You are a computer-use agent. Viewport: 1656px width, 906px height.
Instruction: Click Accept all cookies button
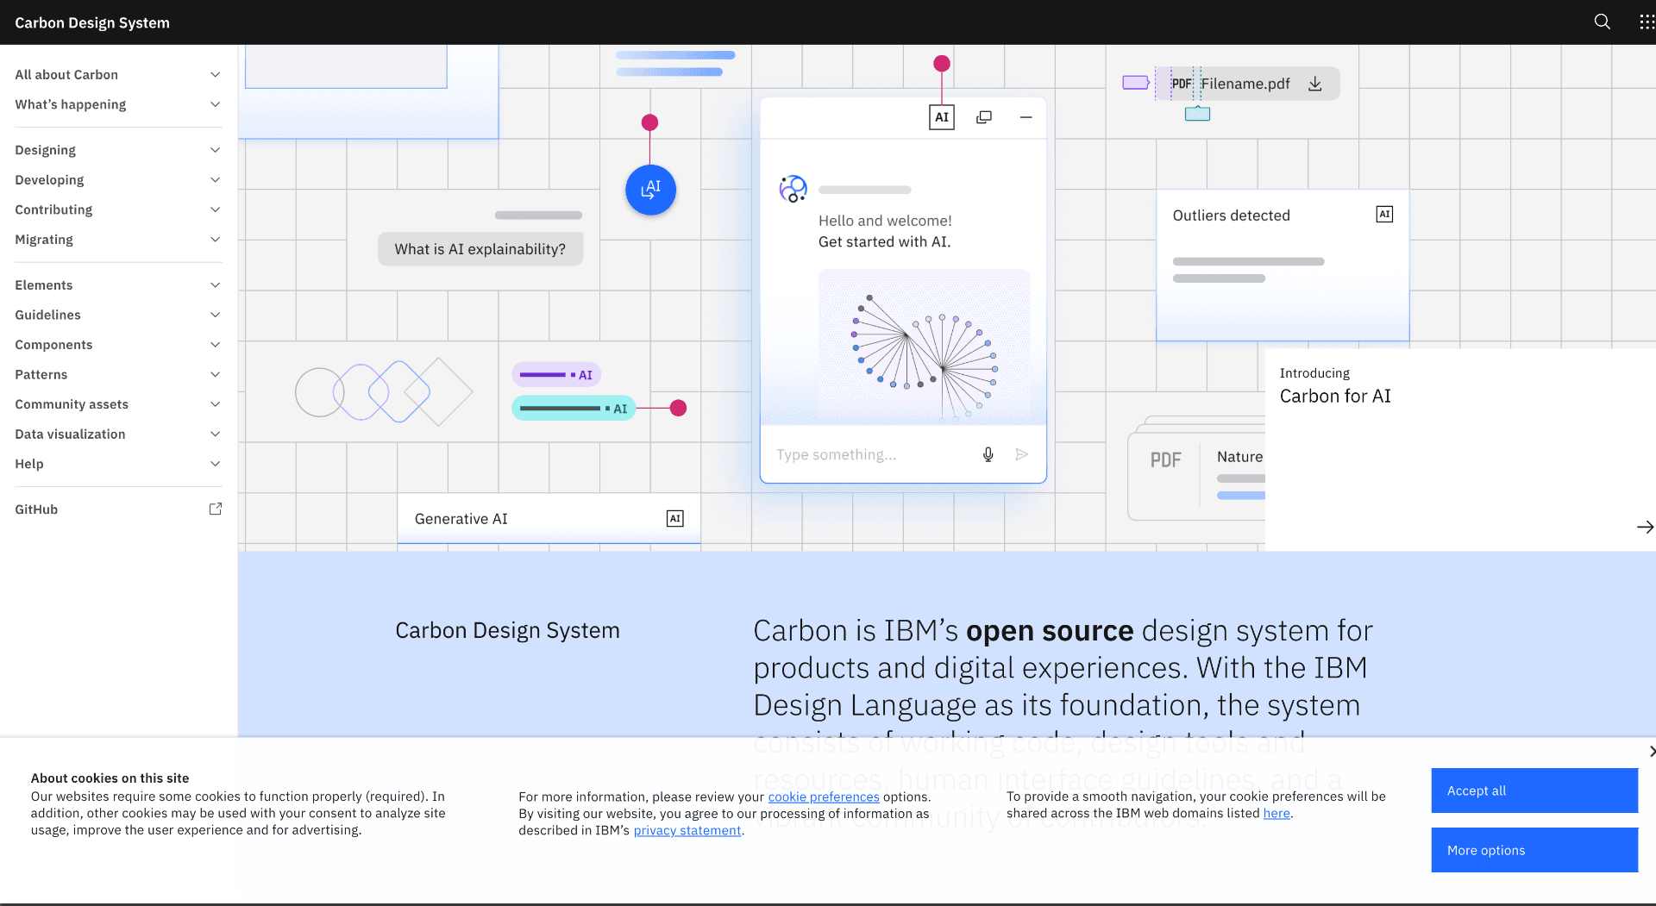pyautogui.click(x=1534, y=790)
